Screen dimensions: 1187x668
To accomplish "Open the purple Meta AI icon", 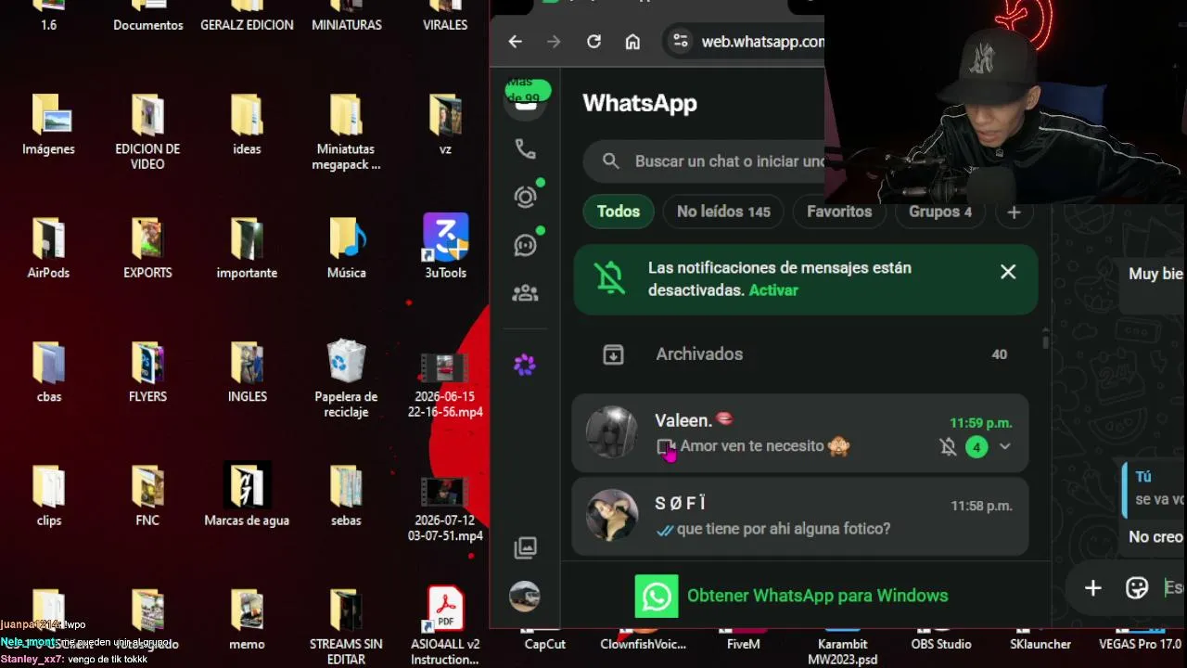I will point(525,365).
